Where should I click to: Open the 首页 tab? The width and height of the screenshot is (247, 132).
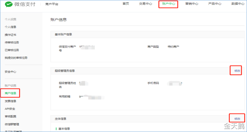pos(126,4)
